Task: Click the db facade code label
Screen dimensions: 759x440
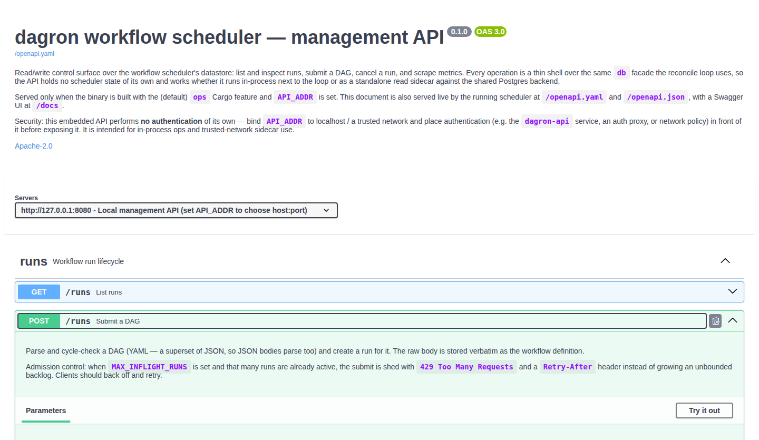Action: (621, 73)
